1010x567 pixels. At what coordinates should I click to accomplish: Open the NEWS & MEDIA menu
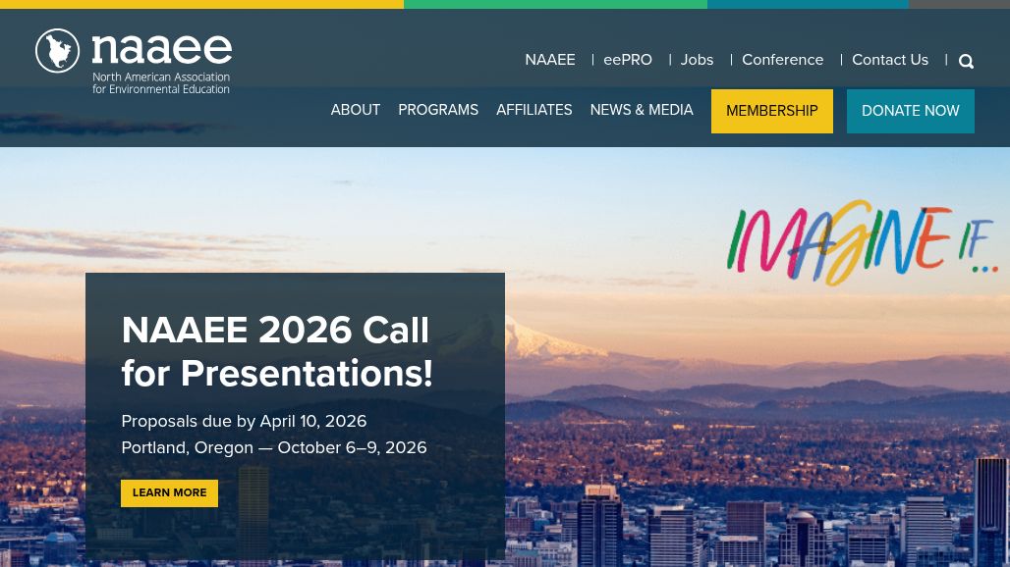(642, 110)
